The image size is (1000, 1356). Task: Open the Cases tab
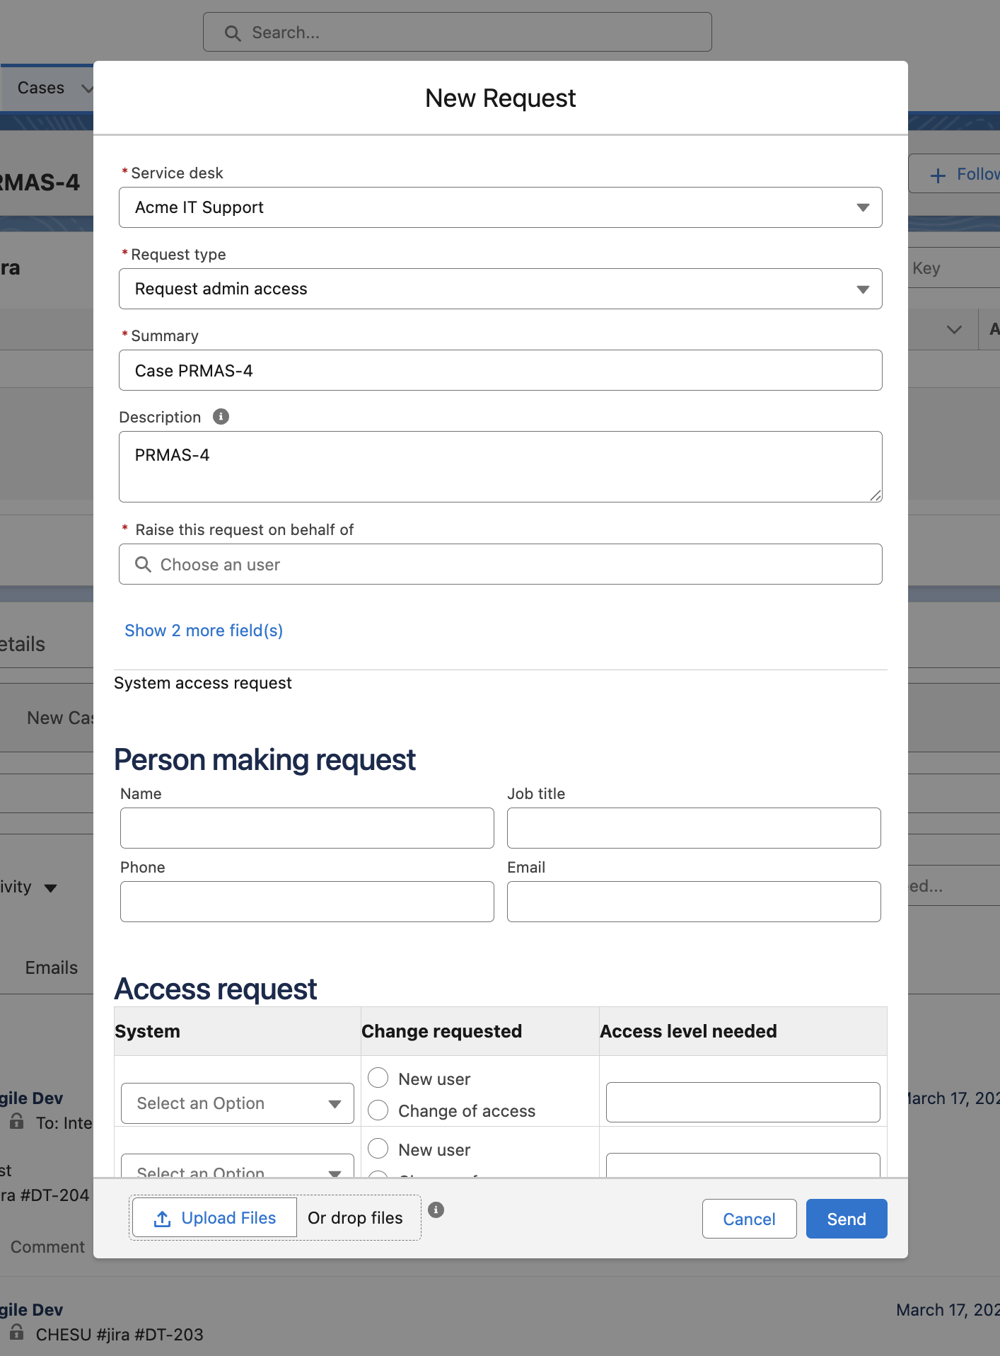click(x=41, y=88)
